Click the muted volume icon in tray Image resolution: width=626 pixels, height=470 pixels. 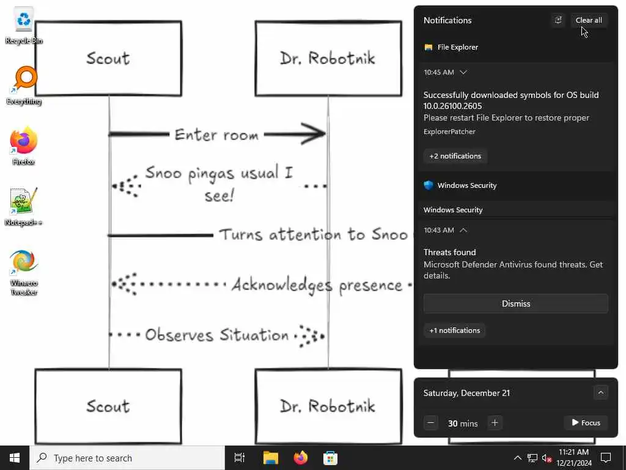click(x=547, y=458)
